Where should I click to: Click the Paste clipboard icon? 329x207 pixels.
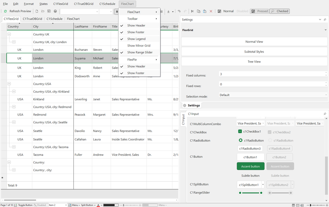(205, 11)
